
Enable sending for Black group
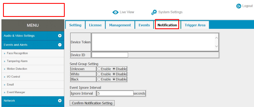click(99, 79)
